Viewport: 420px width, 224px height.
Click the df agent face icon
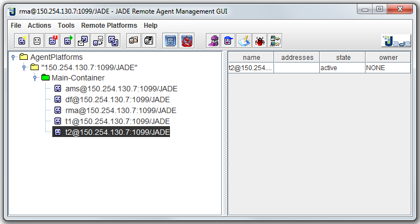point(58,99)
